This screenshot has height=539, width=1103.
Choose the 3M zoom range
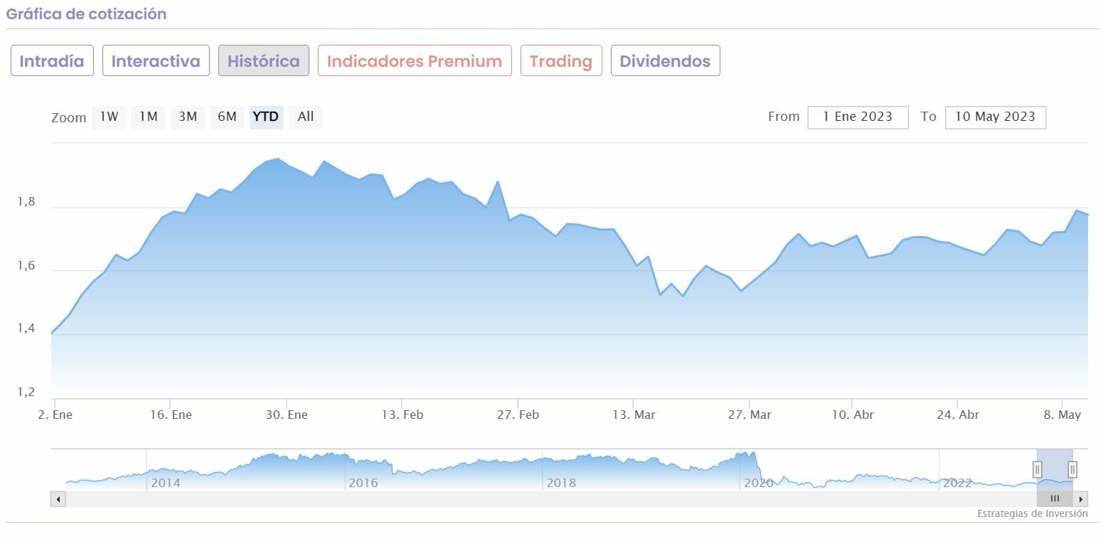[188, 117]
